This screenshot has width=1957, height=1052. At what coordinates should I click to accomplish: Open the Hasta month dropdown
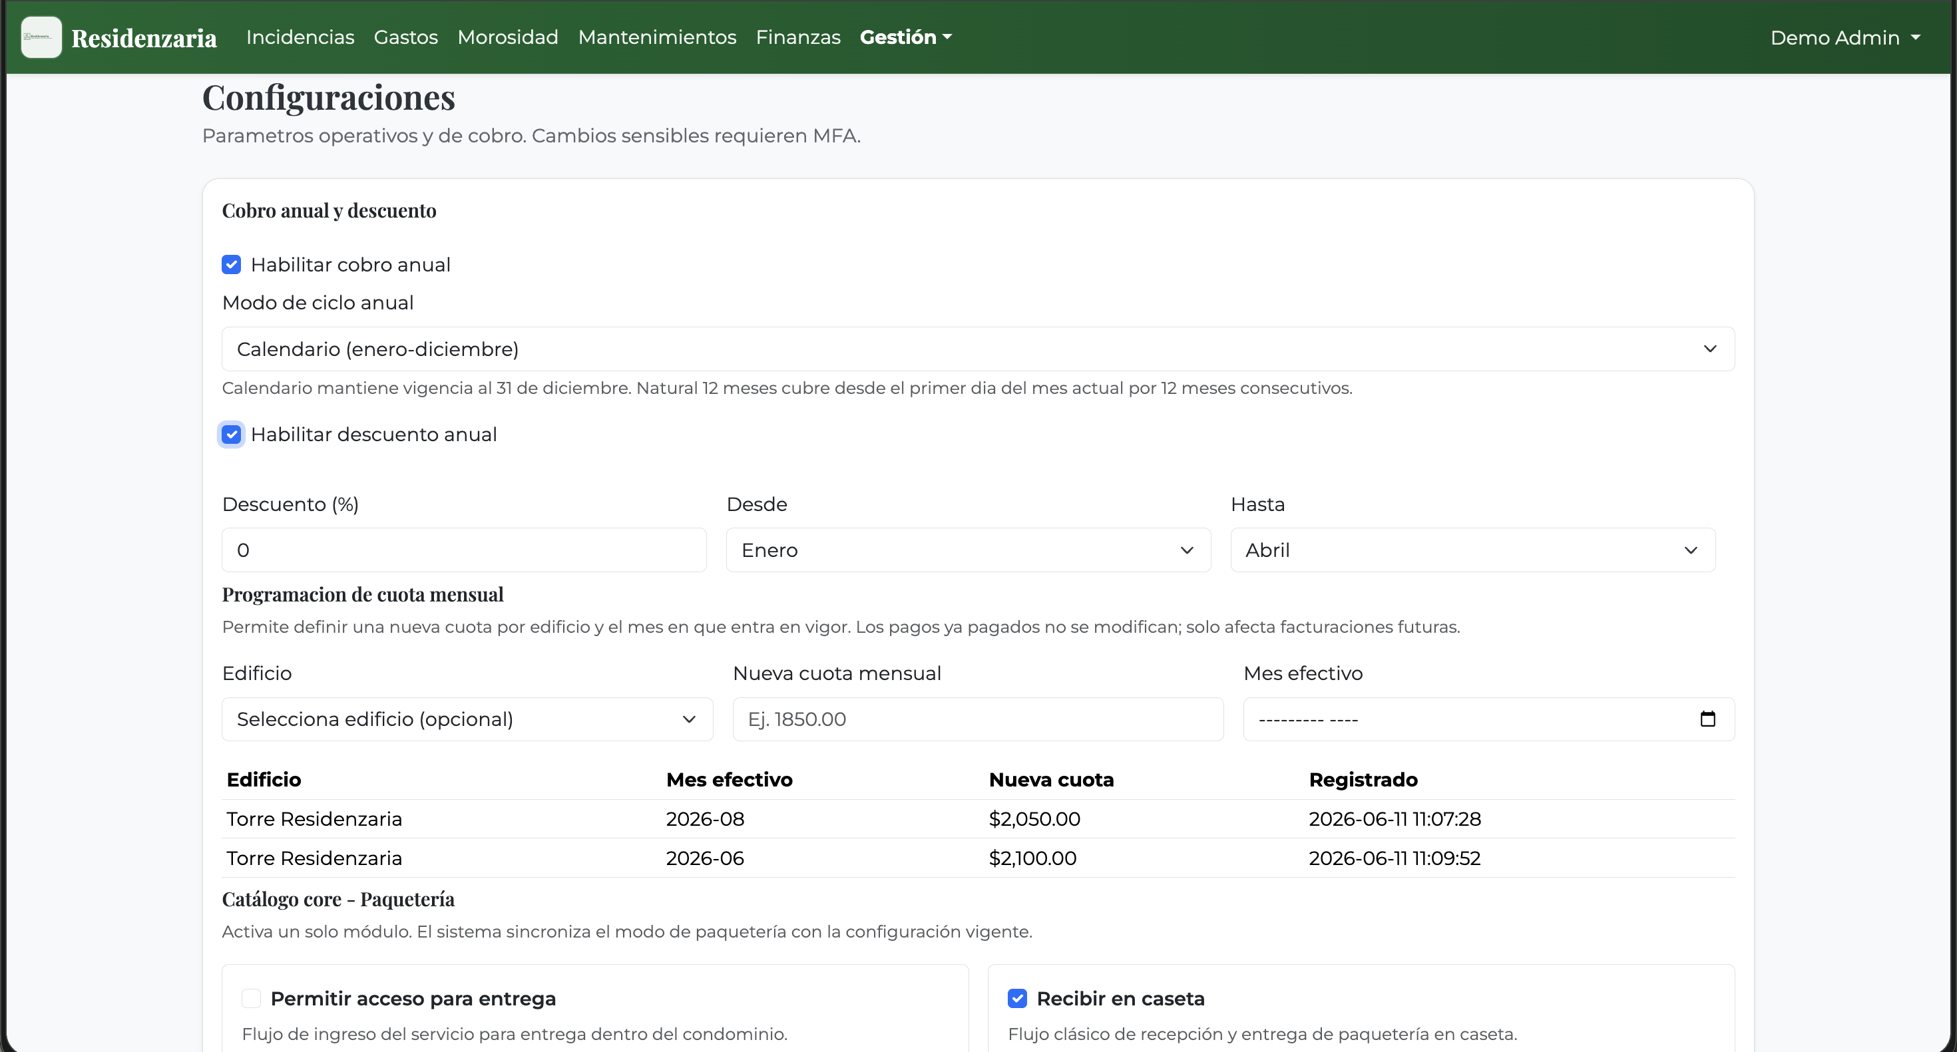1472,550
